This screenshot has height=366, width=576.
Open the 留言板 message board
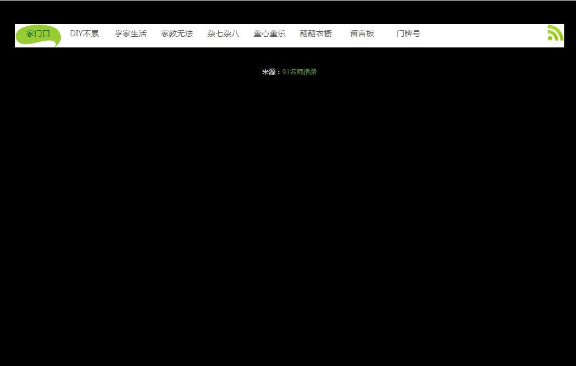point(362,34)
